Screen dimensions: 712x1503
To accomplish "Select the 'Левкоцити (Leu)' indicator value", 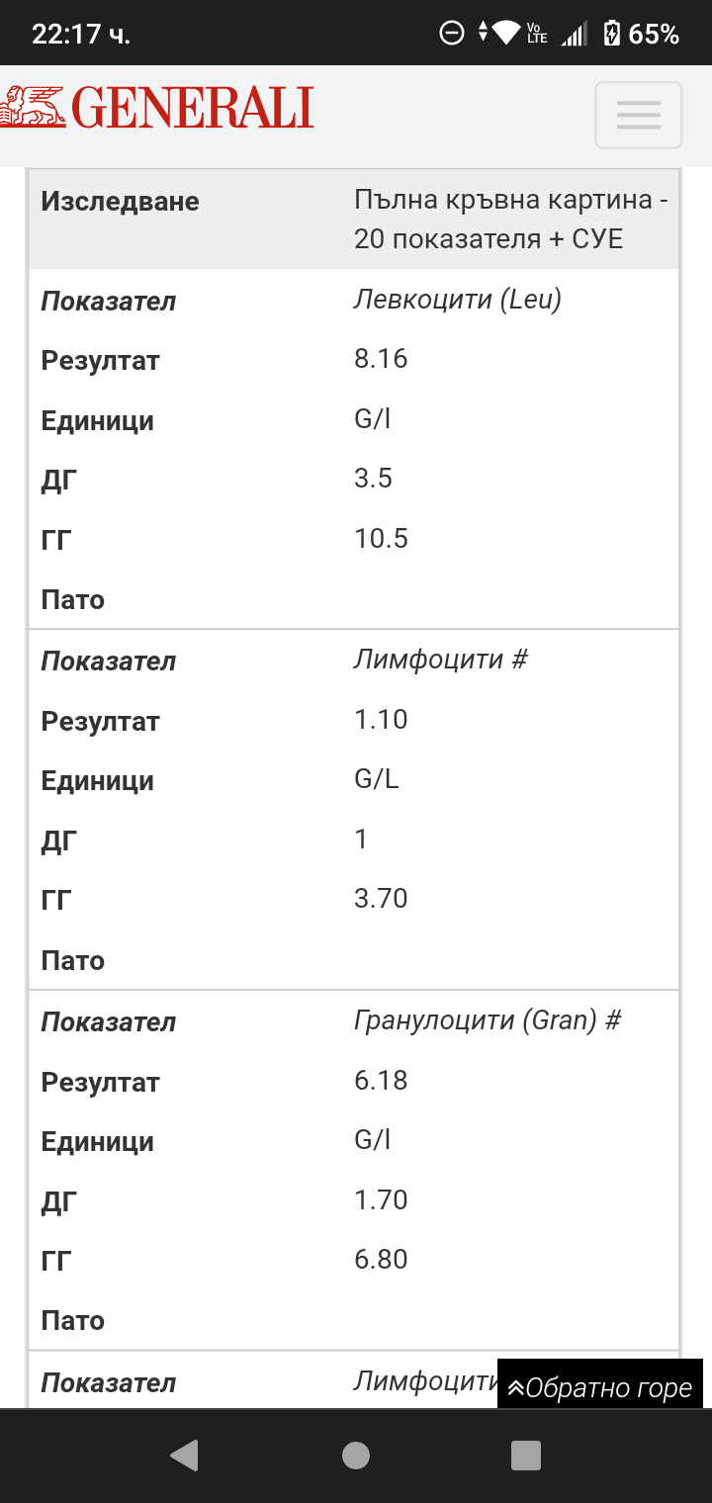I will click(457, 300).
